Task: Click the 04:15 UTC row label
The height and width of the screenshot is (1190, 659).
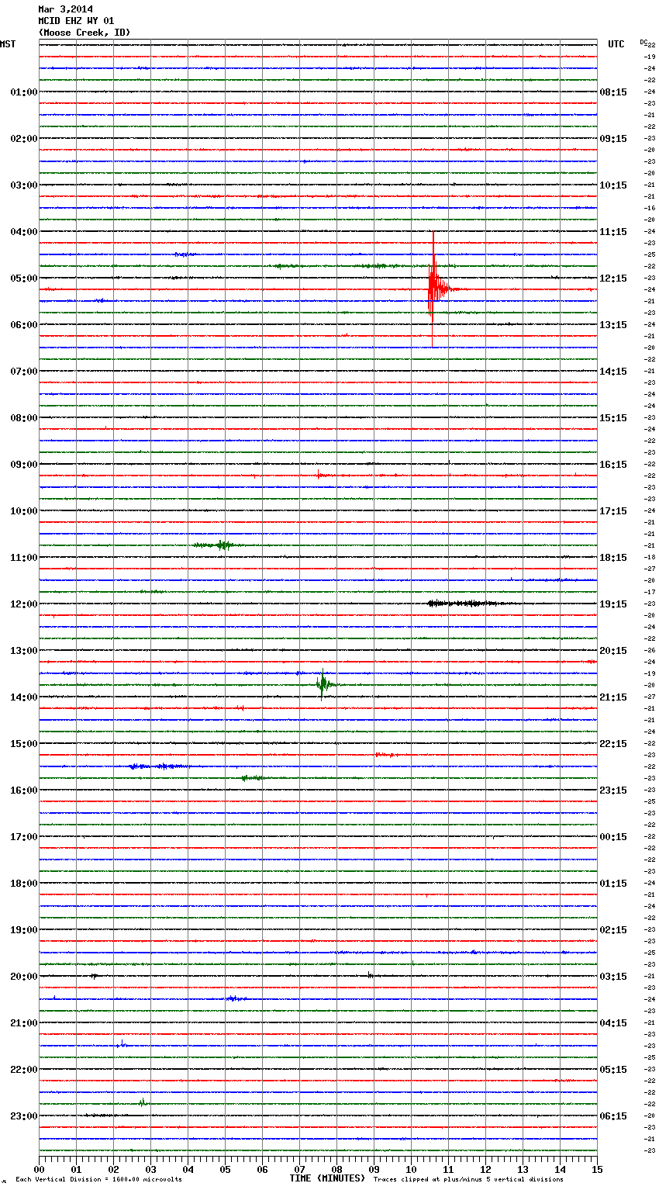Action: point(613,1023)
